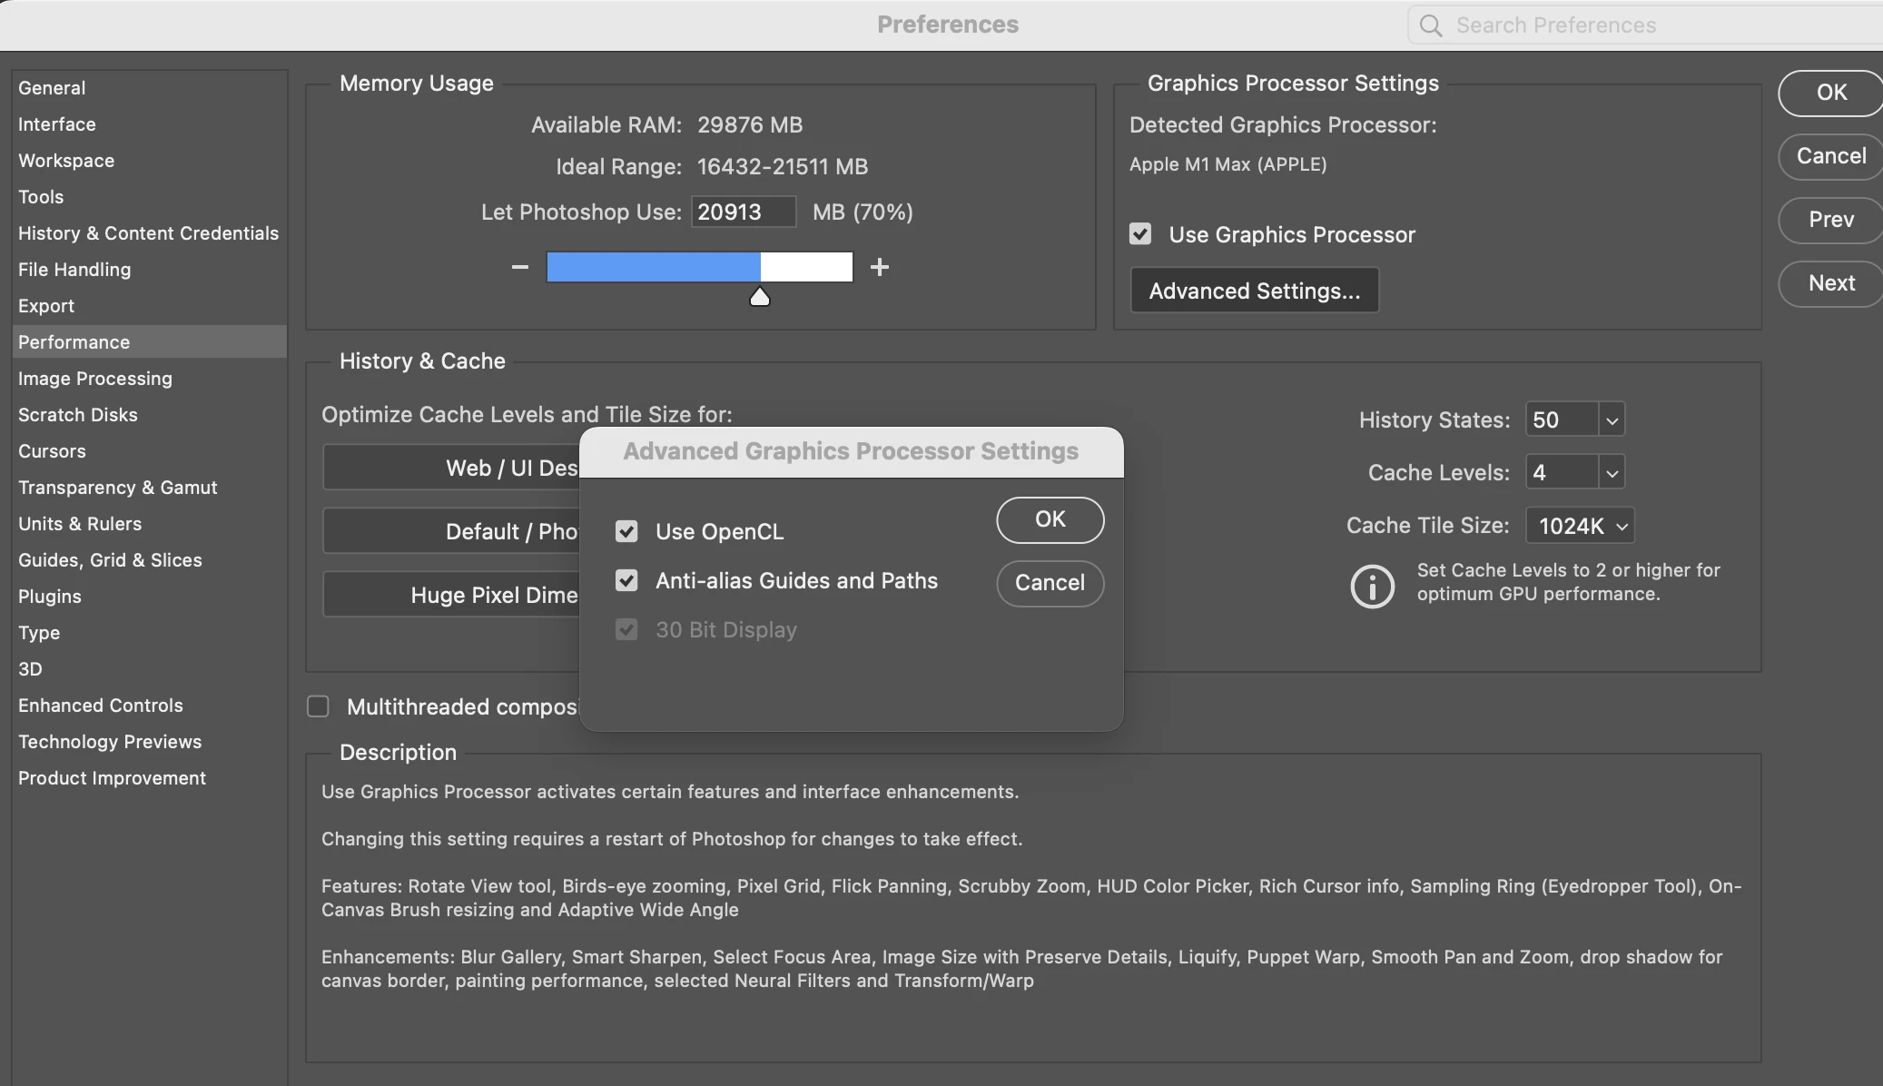The width and height of the screenshot is (1883, 1086).
Task: Enable Multithreaded compositing checkbox
Action: tap(318, 706)
